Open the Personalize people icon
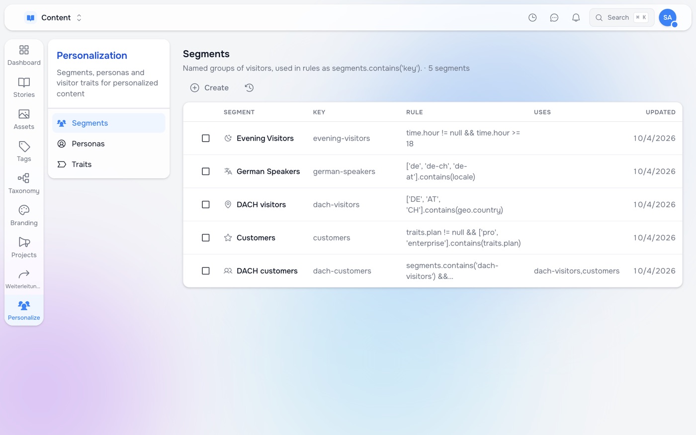 [24, 305]
